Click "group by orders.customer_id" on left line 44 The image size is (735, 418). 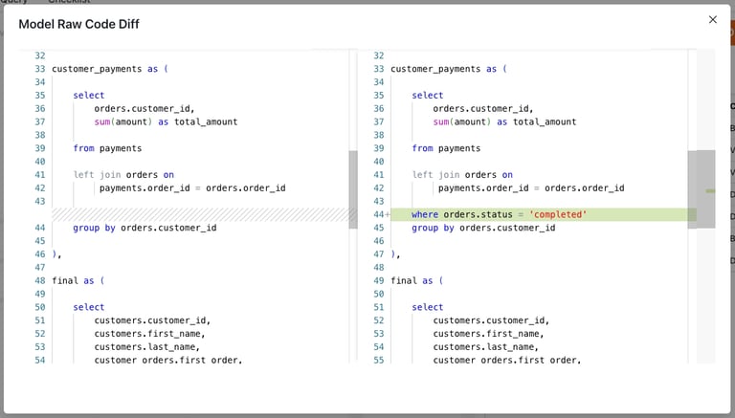pos(145,228)
